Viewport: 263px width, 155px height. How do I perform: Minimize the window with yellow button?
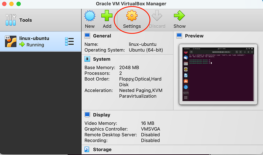[x=12, y=4]
